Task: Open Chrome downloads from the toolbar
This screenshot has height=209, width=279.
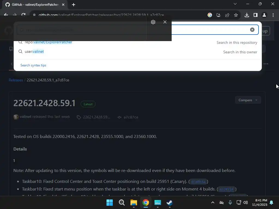Action: tap(247, 15)
